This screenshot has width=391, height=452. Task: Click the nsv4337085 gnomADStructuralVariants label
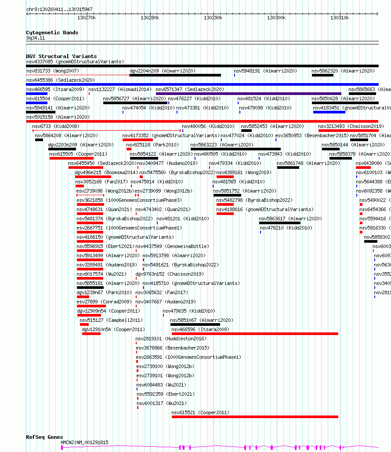(x=75, y=62)
